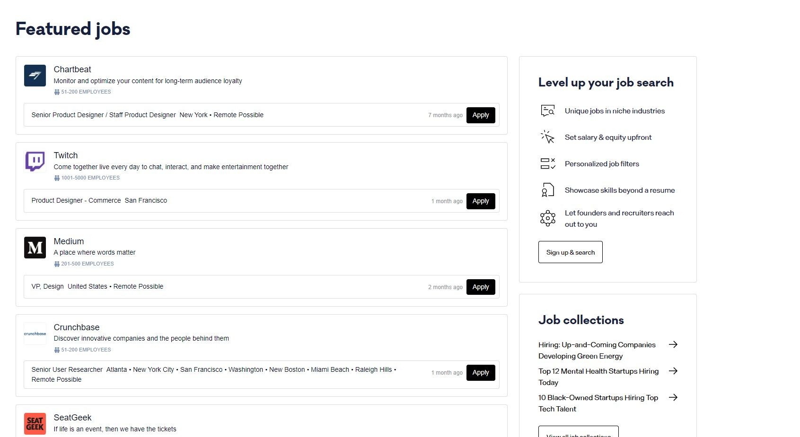
Task: Click Twitch's 'Come together live' description
Action: tap(171, 167)
